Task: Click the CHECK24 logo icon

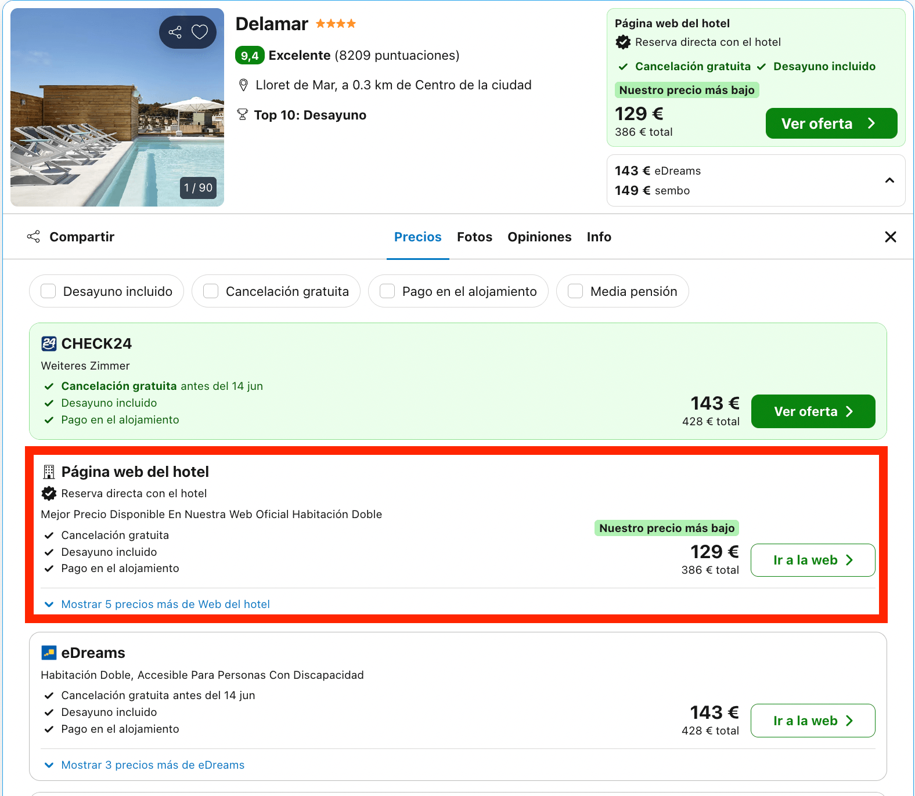Action: 49,344
